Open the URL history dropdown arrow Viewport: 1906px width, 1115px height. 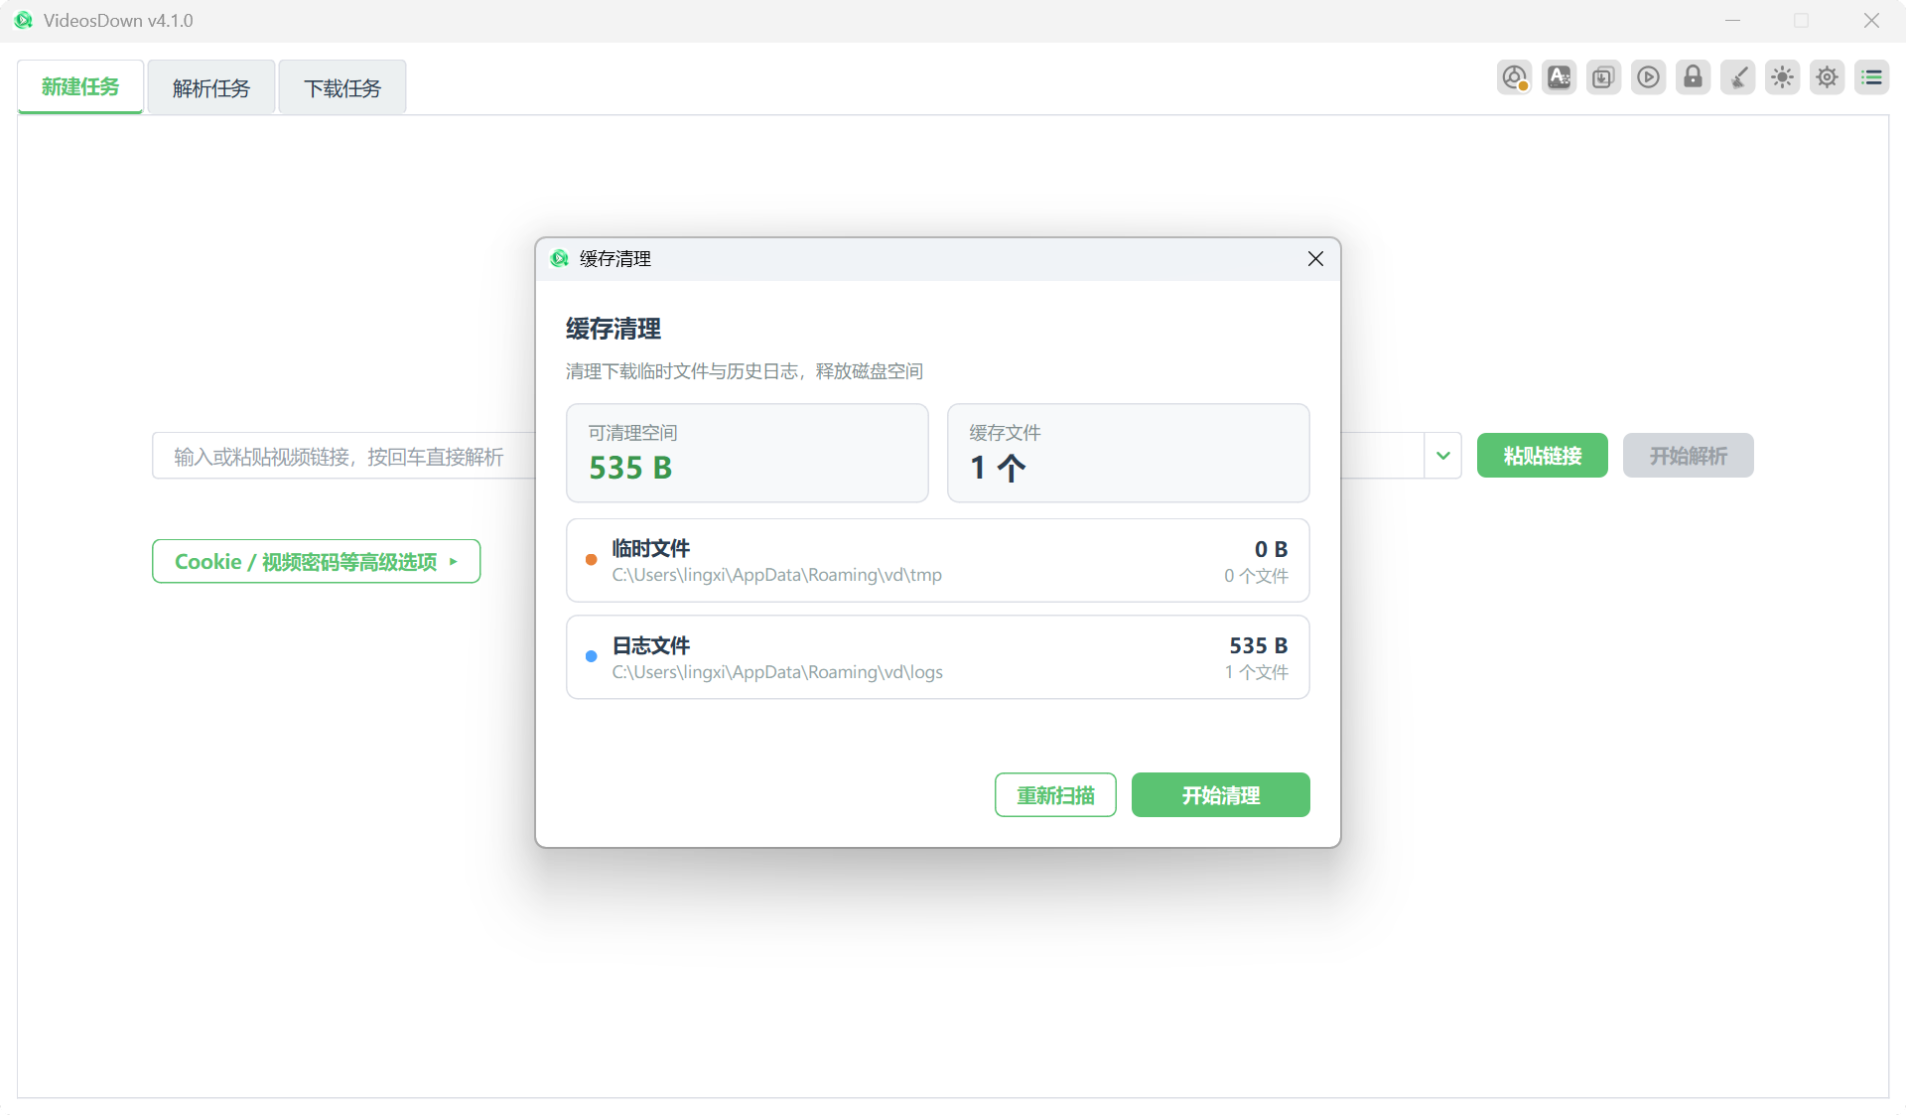tap(1442, 455)
